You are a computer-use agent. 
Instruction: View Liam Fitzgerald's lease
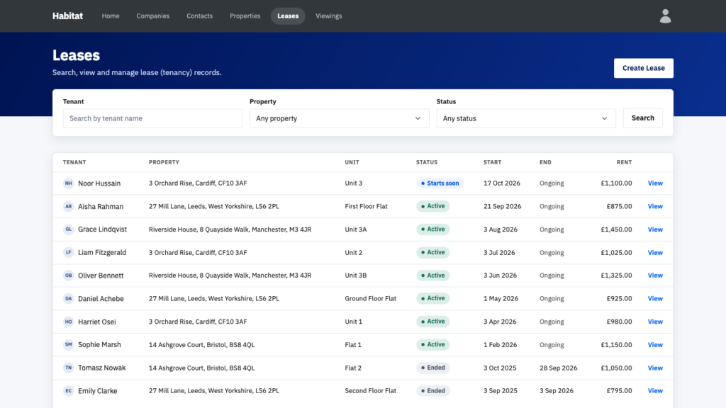(x=654, y=253)
